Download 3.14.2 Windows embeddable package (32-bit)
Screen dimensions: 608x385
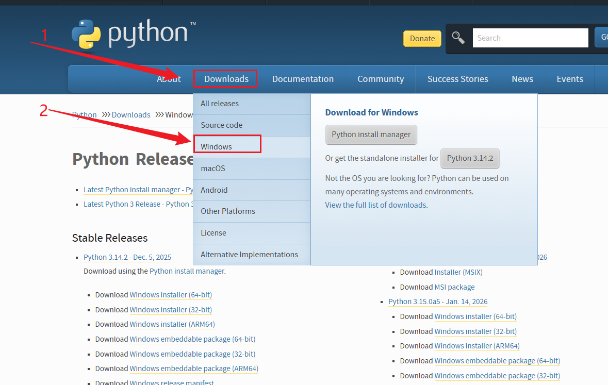click(x=192, y=354)
